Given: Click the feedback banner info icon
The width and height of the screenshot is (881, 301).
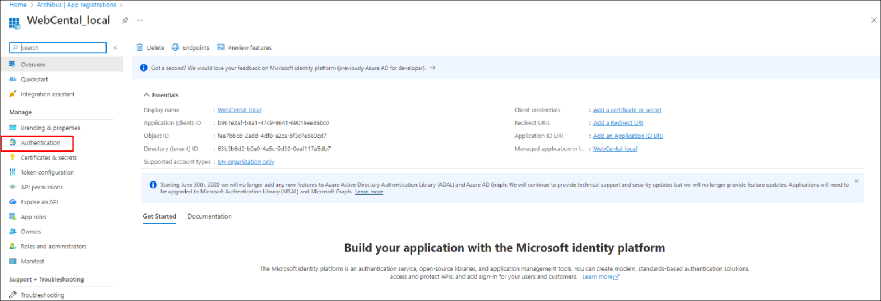Looking at the screenshot, I should pyautogui.click(x=143, y=68).
